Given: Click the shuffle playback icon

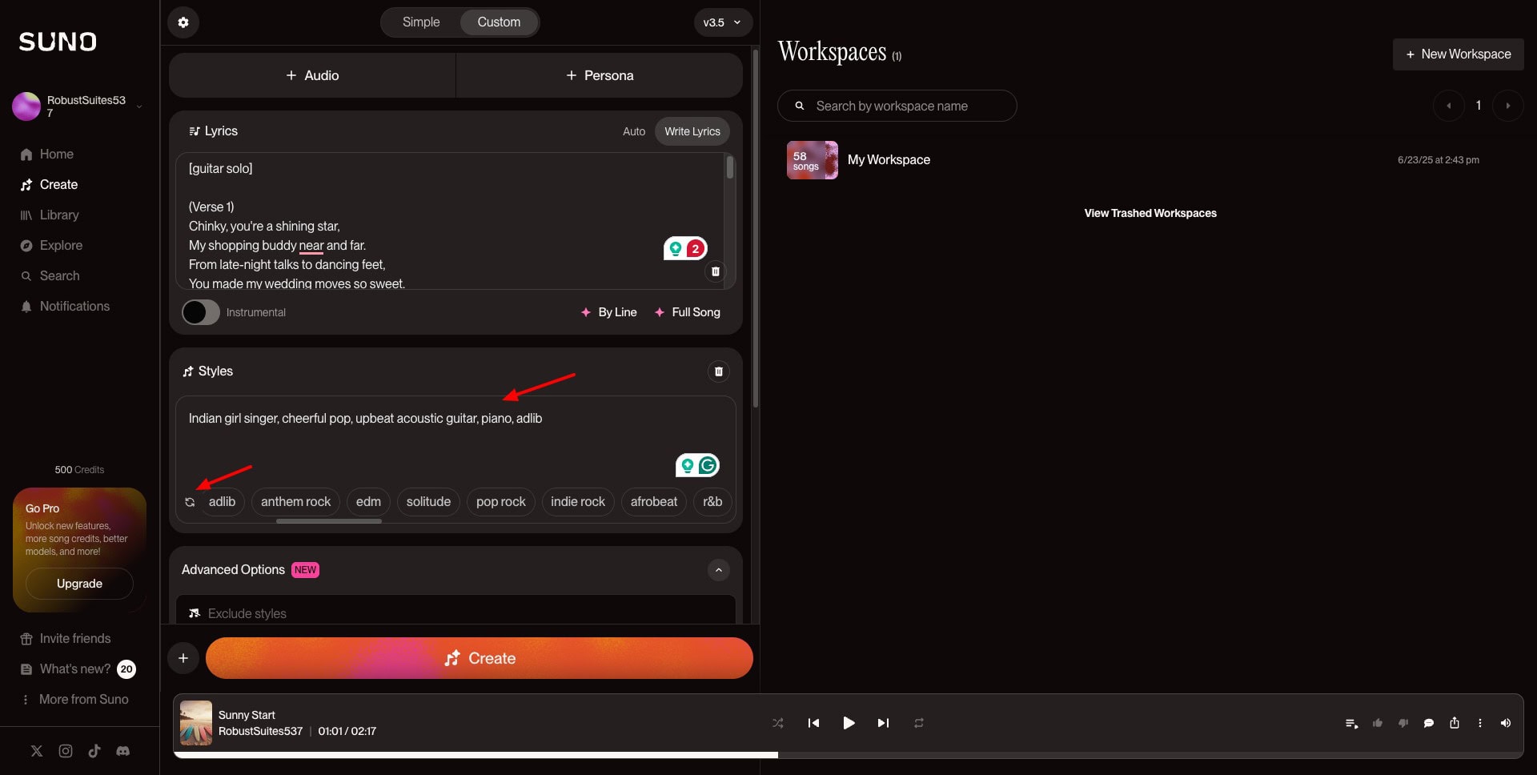Looking at the screenshot, I should [x=777, y=723].
